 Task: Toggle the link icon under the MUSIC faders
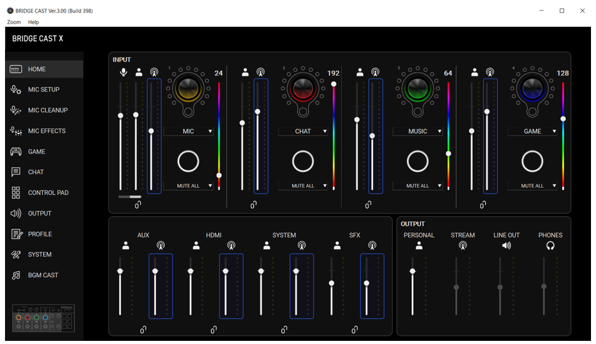pyautogui.click(x=368, y=205)
